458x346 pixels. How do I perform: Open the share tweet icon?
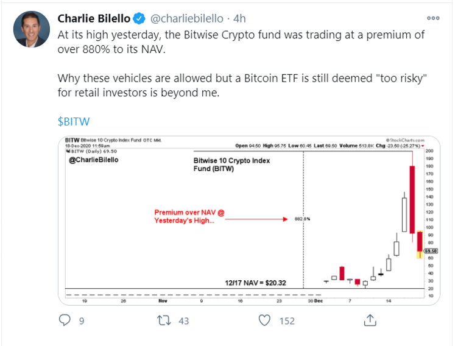click(370, 320)
